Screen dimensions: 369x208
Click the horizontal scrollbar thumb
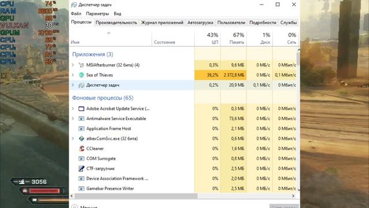pyautogui.click(x=136, y=196)
